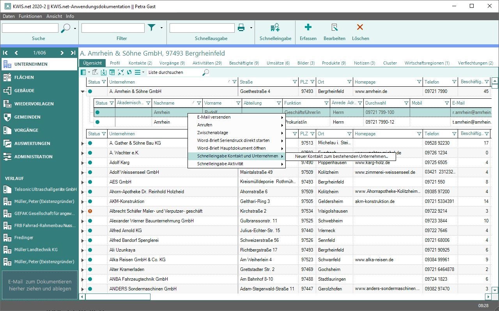Open Schnelleingabe quick entry
This screenshot has height=311, width=499.
point(275,32)
